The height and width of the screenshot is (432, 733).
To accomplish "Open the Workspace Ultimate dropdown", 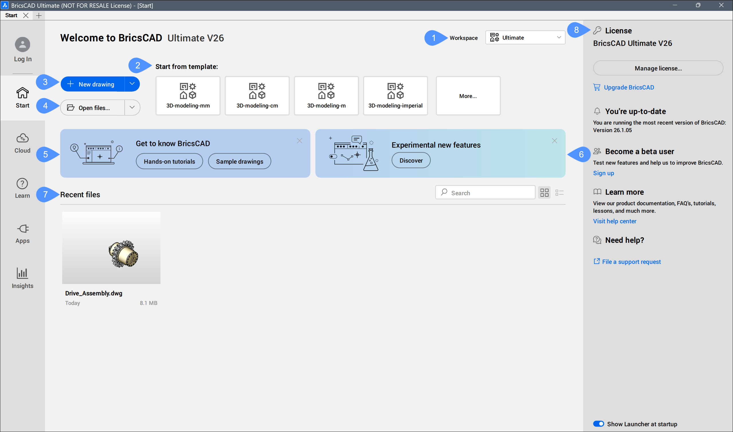I will 525,38.
